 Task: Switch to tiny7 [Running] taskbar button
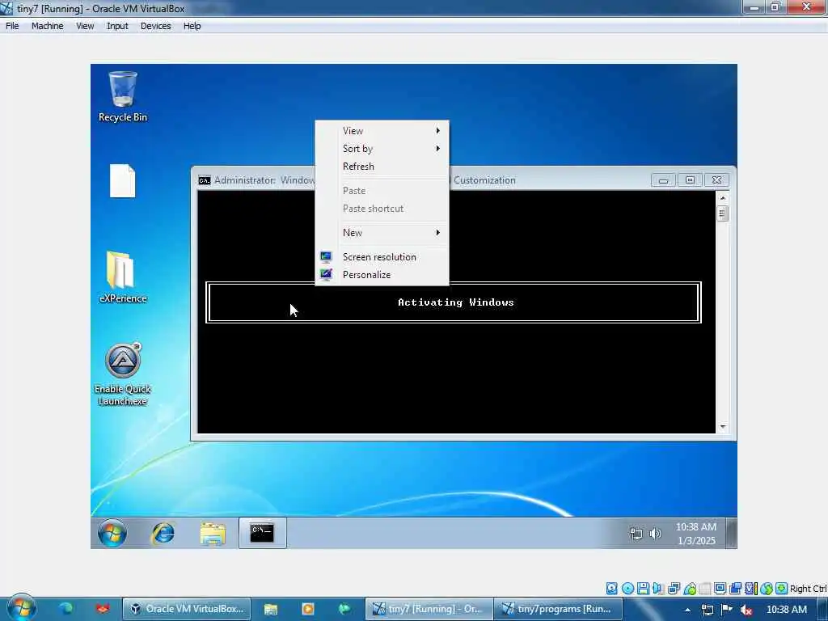429,609
